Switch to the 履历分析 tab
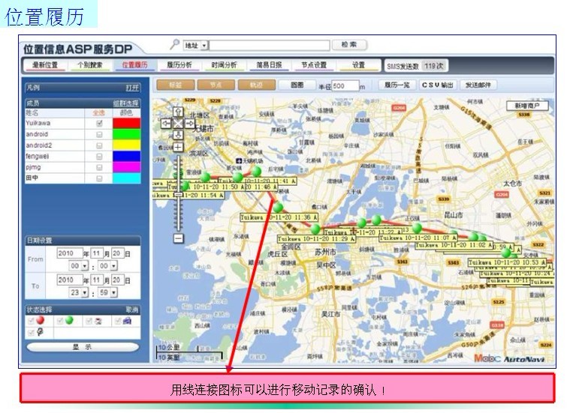The height and width of the screenshot is (413, 582). (179, 65)
